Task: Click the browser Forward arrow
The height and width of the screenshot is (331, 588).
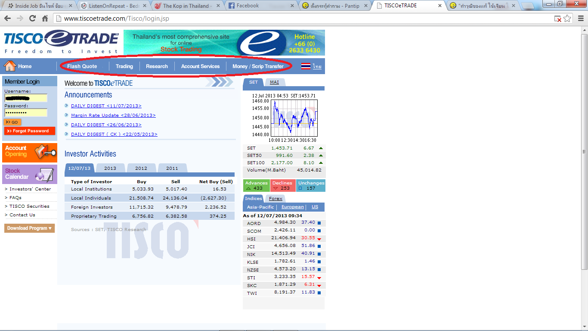Action: click(x=20, y=19)
